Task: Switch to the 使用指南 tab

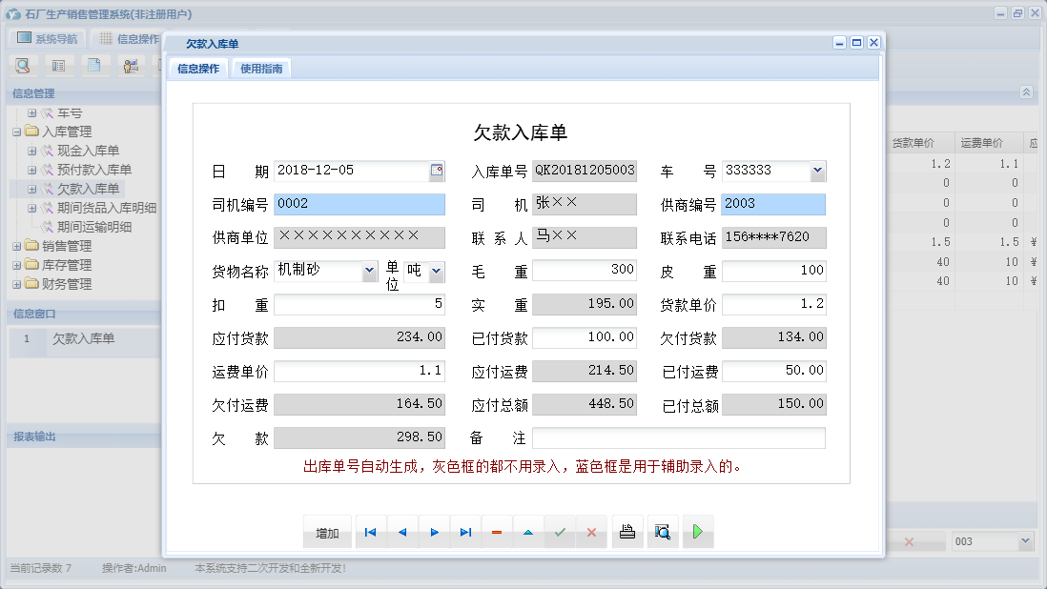Action: pos(260,68)
